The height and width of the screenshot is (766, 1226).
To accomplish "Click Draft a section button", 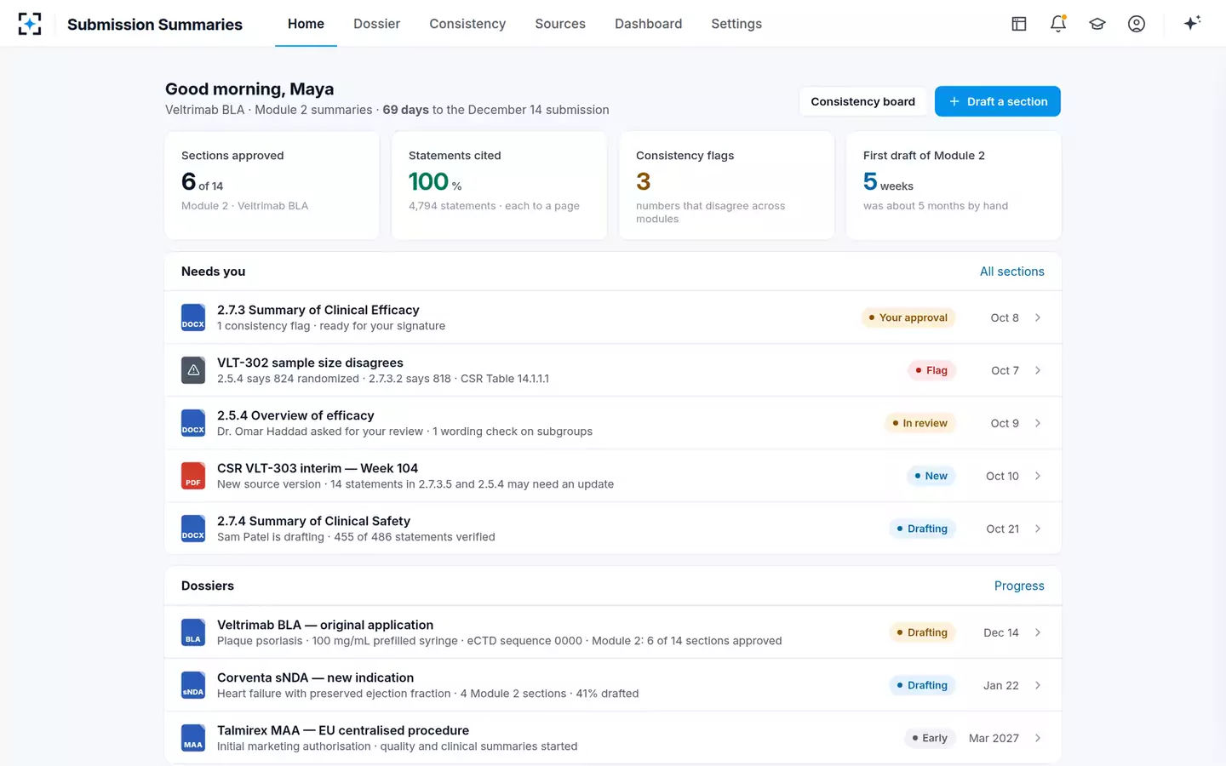I will 998,101.
